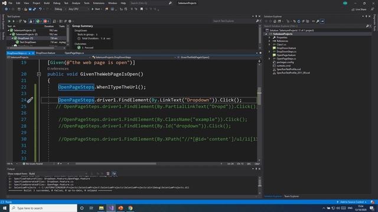378x212 pixels.
Task: Toggle the failed tests filter badge
Action: pyautogui.click(x=47, y=21)
